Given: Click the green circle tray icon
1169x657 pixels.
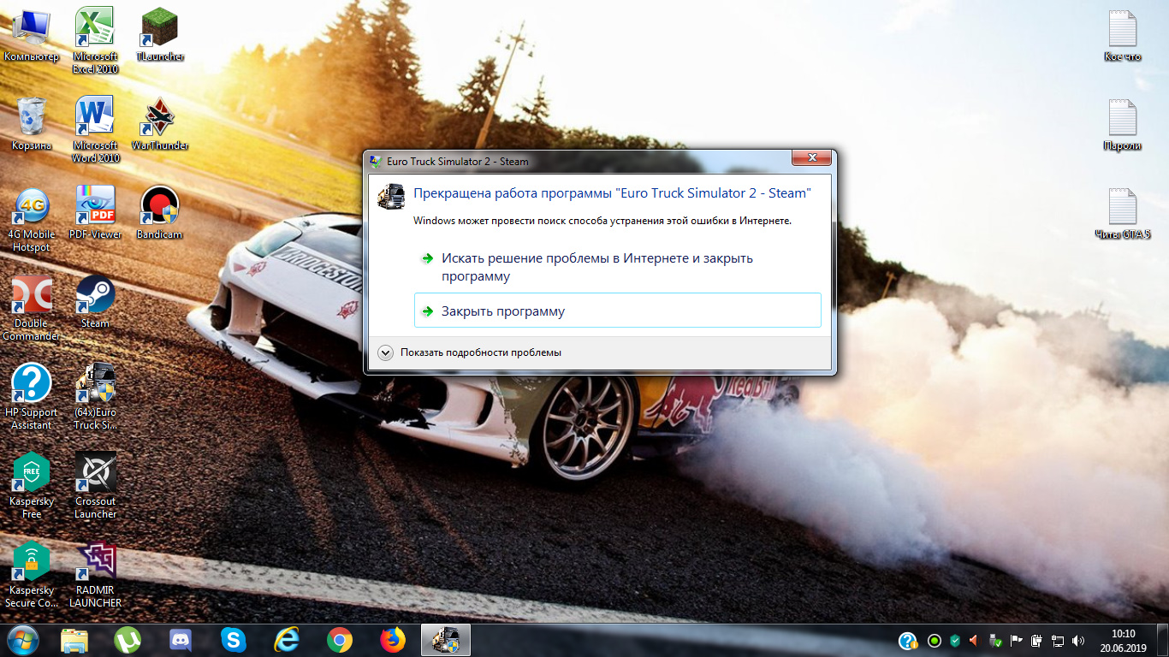Looking at the screenshot, I should coord(935,641).
